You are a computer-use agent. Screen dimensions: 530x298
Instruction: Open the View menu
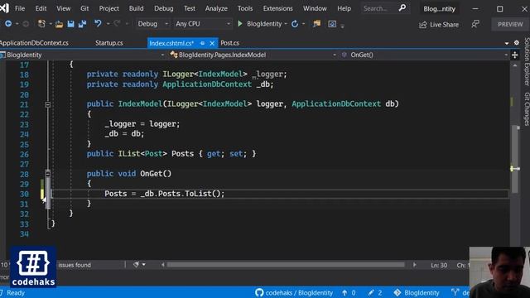coord(63,8)
